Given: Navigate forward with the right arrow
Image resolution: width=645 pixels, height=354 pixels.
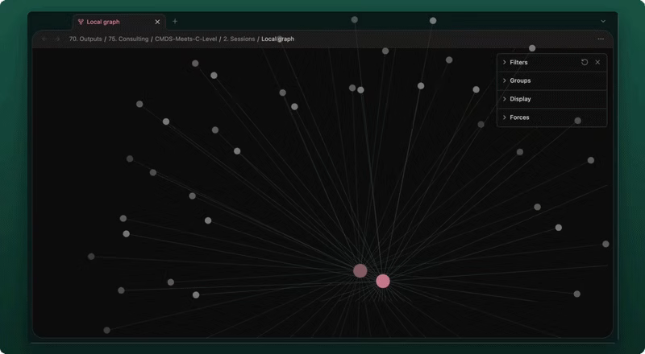Looking at the screenshot, I should [57, 39].
